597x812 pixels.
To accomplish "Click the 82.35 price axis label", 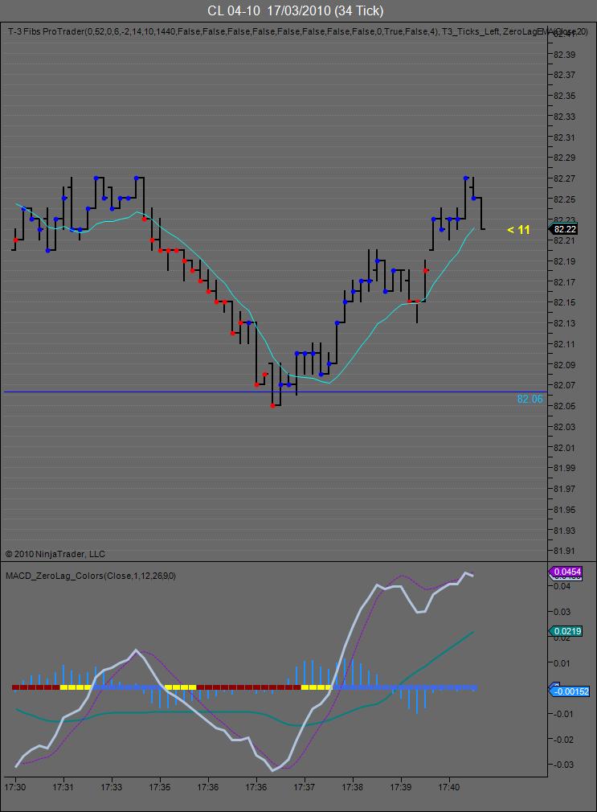I will point(564,96).
